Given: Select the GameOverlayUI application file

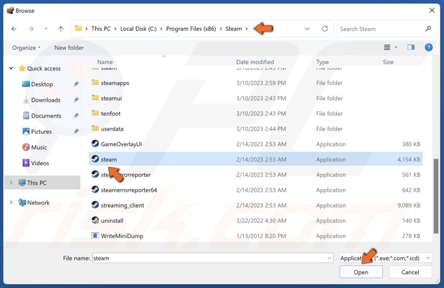Looking at the screenshot, I should (x=121, y=144).
